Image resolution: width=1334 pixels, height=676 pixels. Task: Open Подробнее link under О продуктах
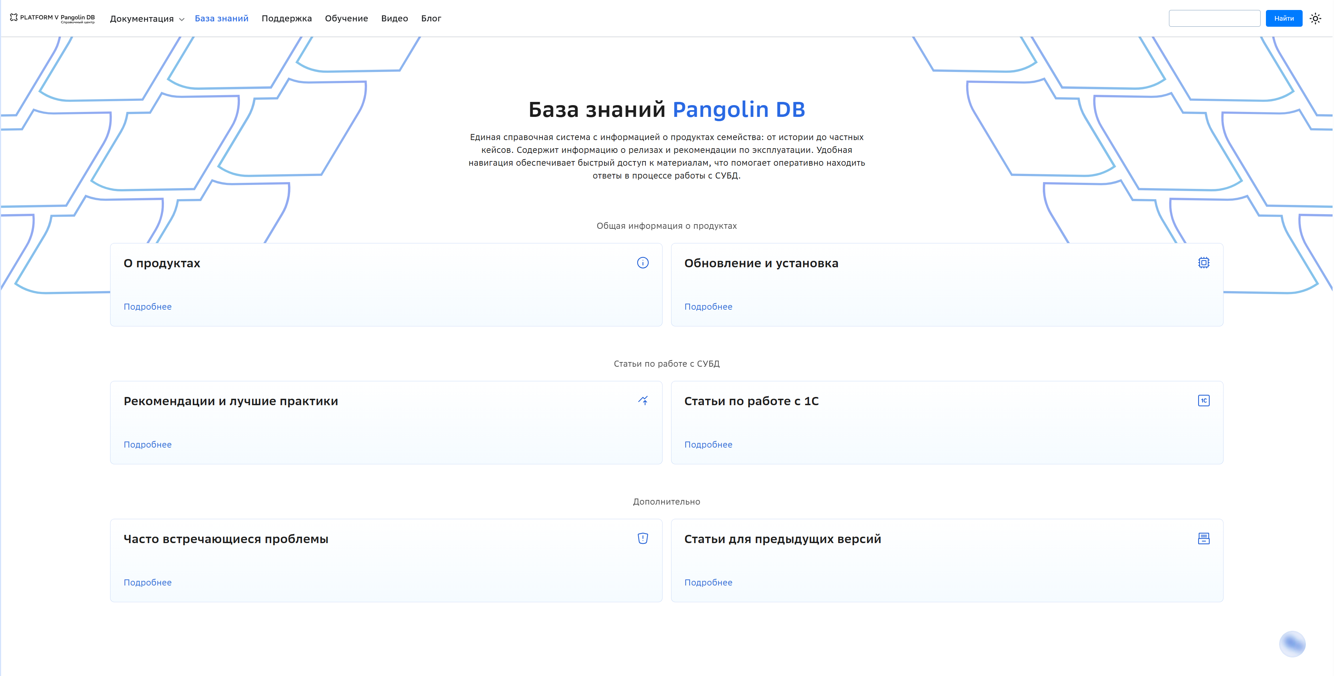148,307
